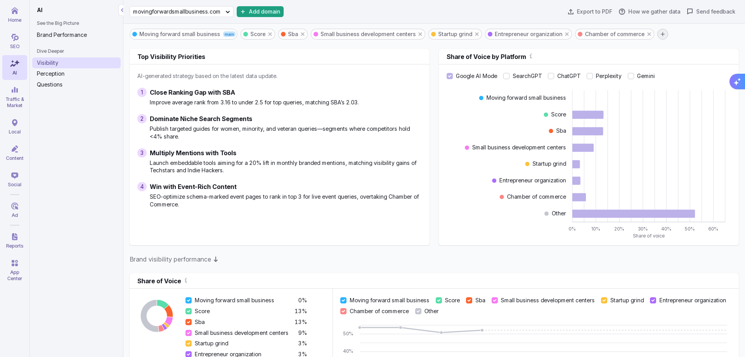
Task: Click the plus icon to add competitor
Action: coord(662,34)
